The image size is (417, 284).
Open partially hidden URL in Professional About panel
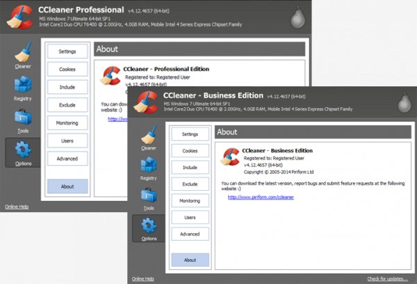(x=117, y=119)
